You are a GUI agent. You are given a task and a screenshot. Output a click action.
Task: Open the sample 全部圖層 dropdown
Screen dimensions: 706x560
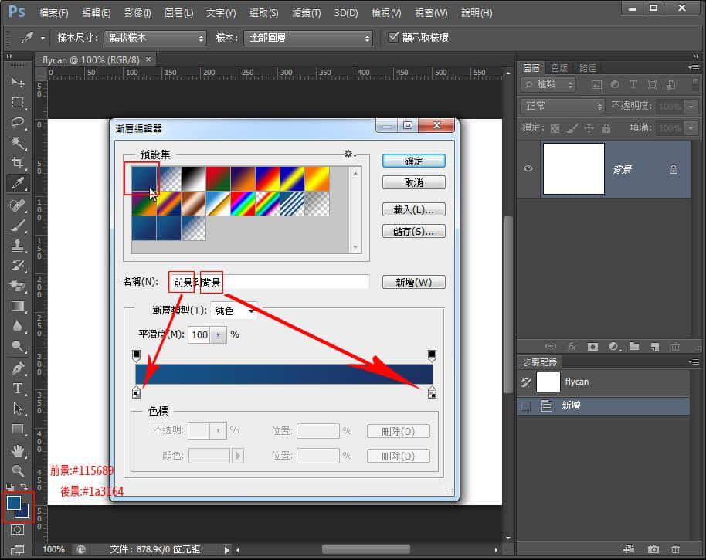click(x=308, y=38)
